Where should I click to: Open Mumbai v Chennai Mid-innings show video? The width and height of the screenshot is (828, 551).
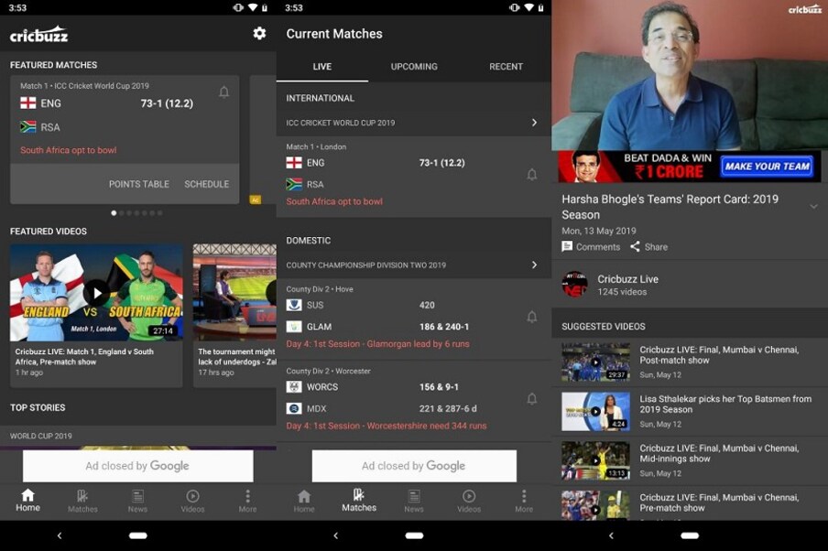pyautogui.click(x=690, y=460)
